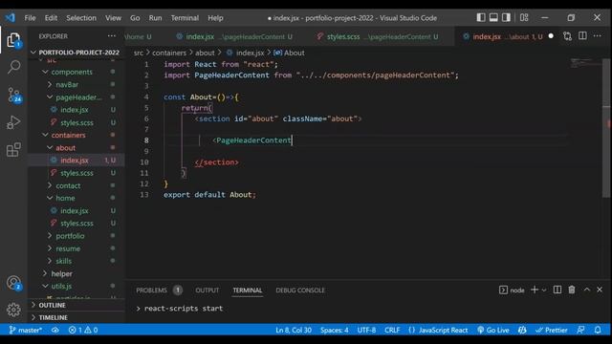Click the master branch indicator
Image resolution: width=612 pixels, height=344 pixels.
[26, 330]
